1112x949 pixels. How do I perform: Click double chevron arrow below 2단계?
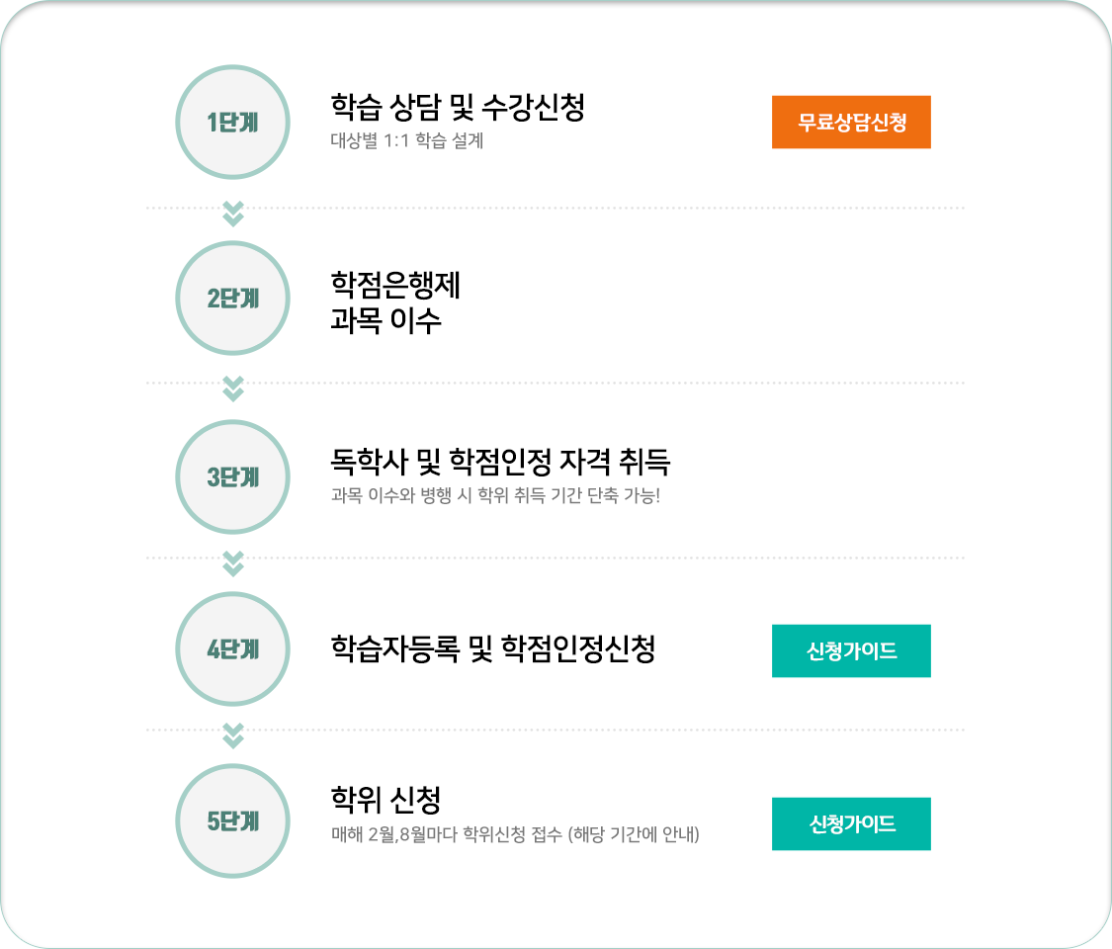pyautogui.click(x=232, y=388)
